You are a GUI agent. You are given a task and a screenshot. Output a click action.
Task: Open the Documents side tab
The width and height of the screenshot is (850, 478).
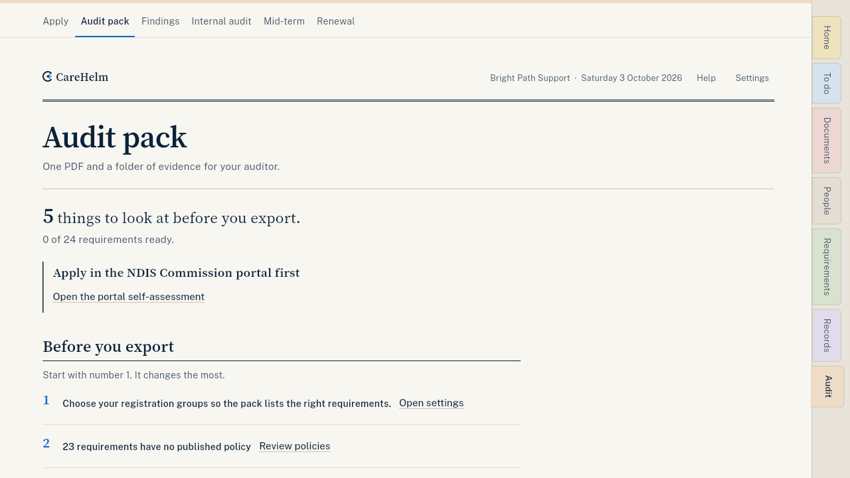[827, 141]
